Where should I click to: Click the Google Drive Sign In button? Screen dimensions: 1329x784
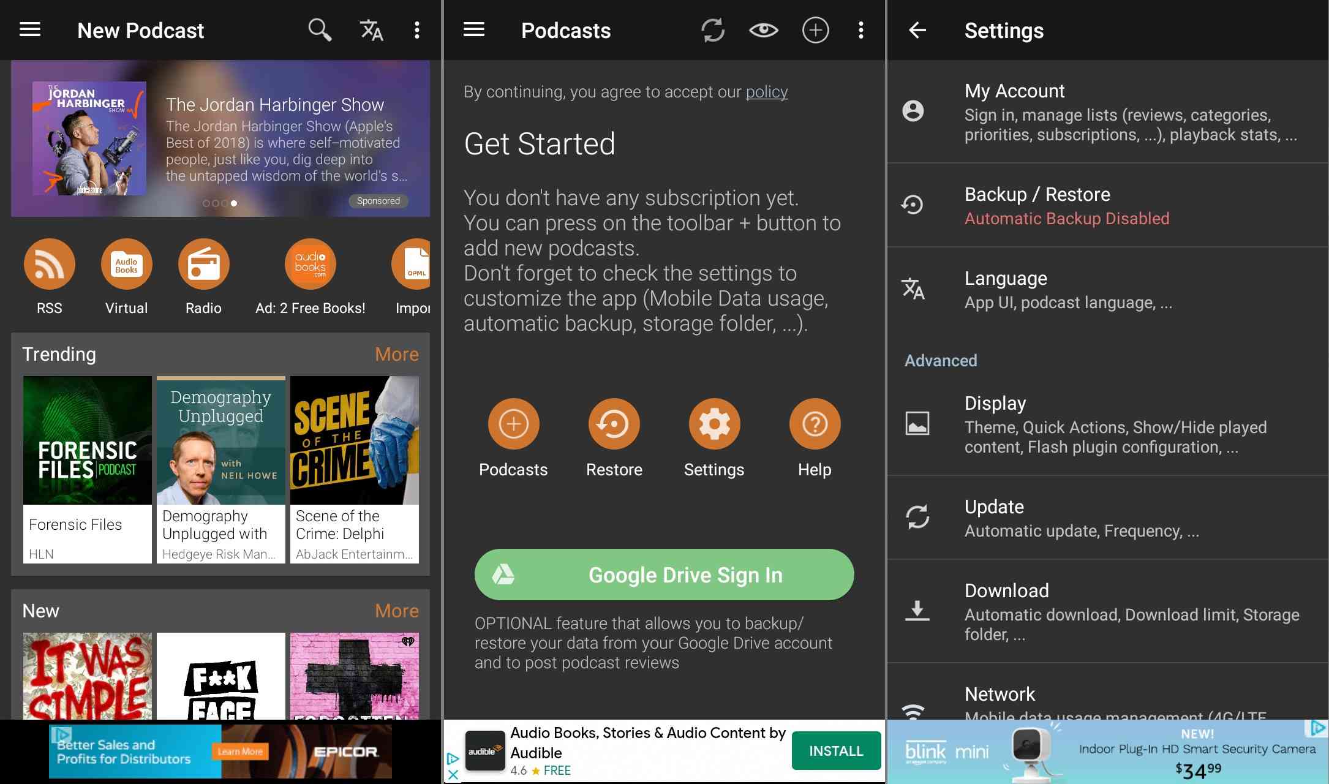[663, 574]
